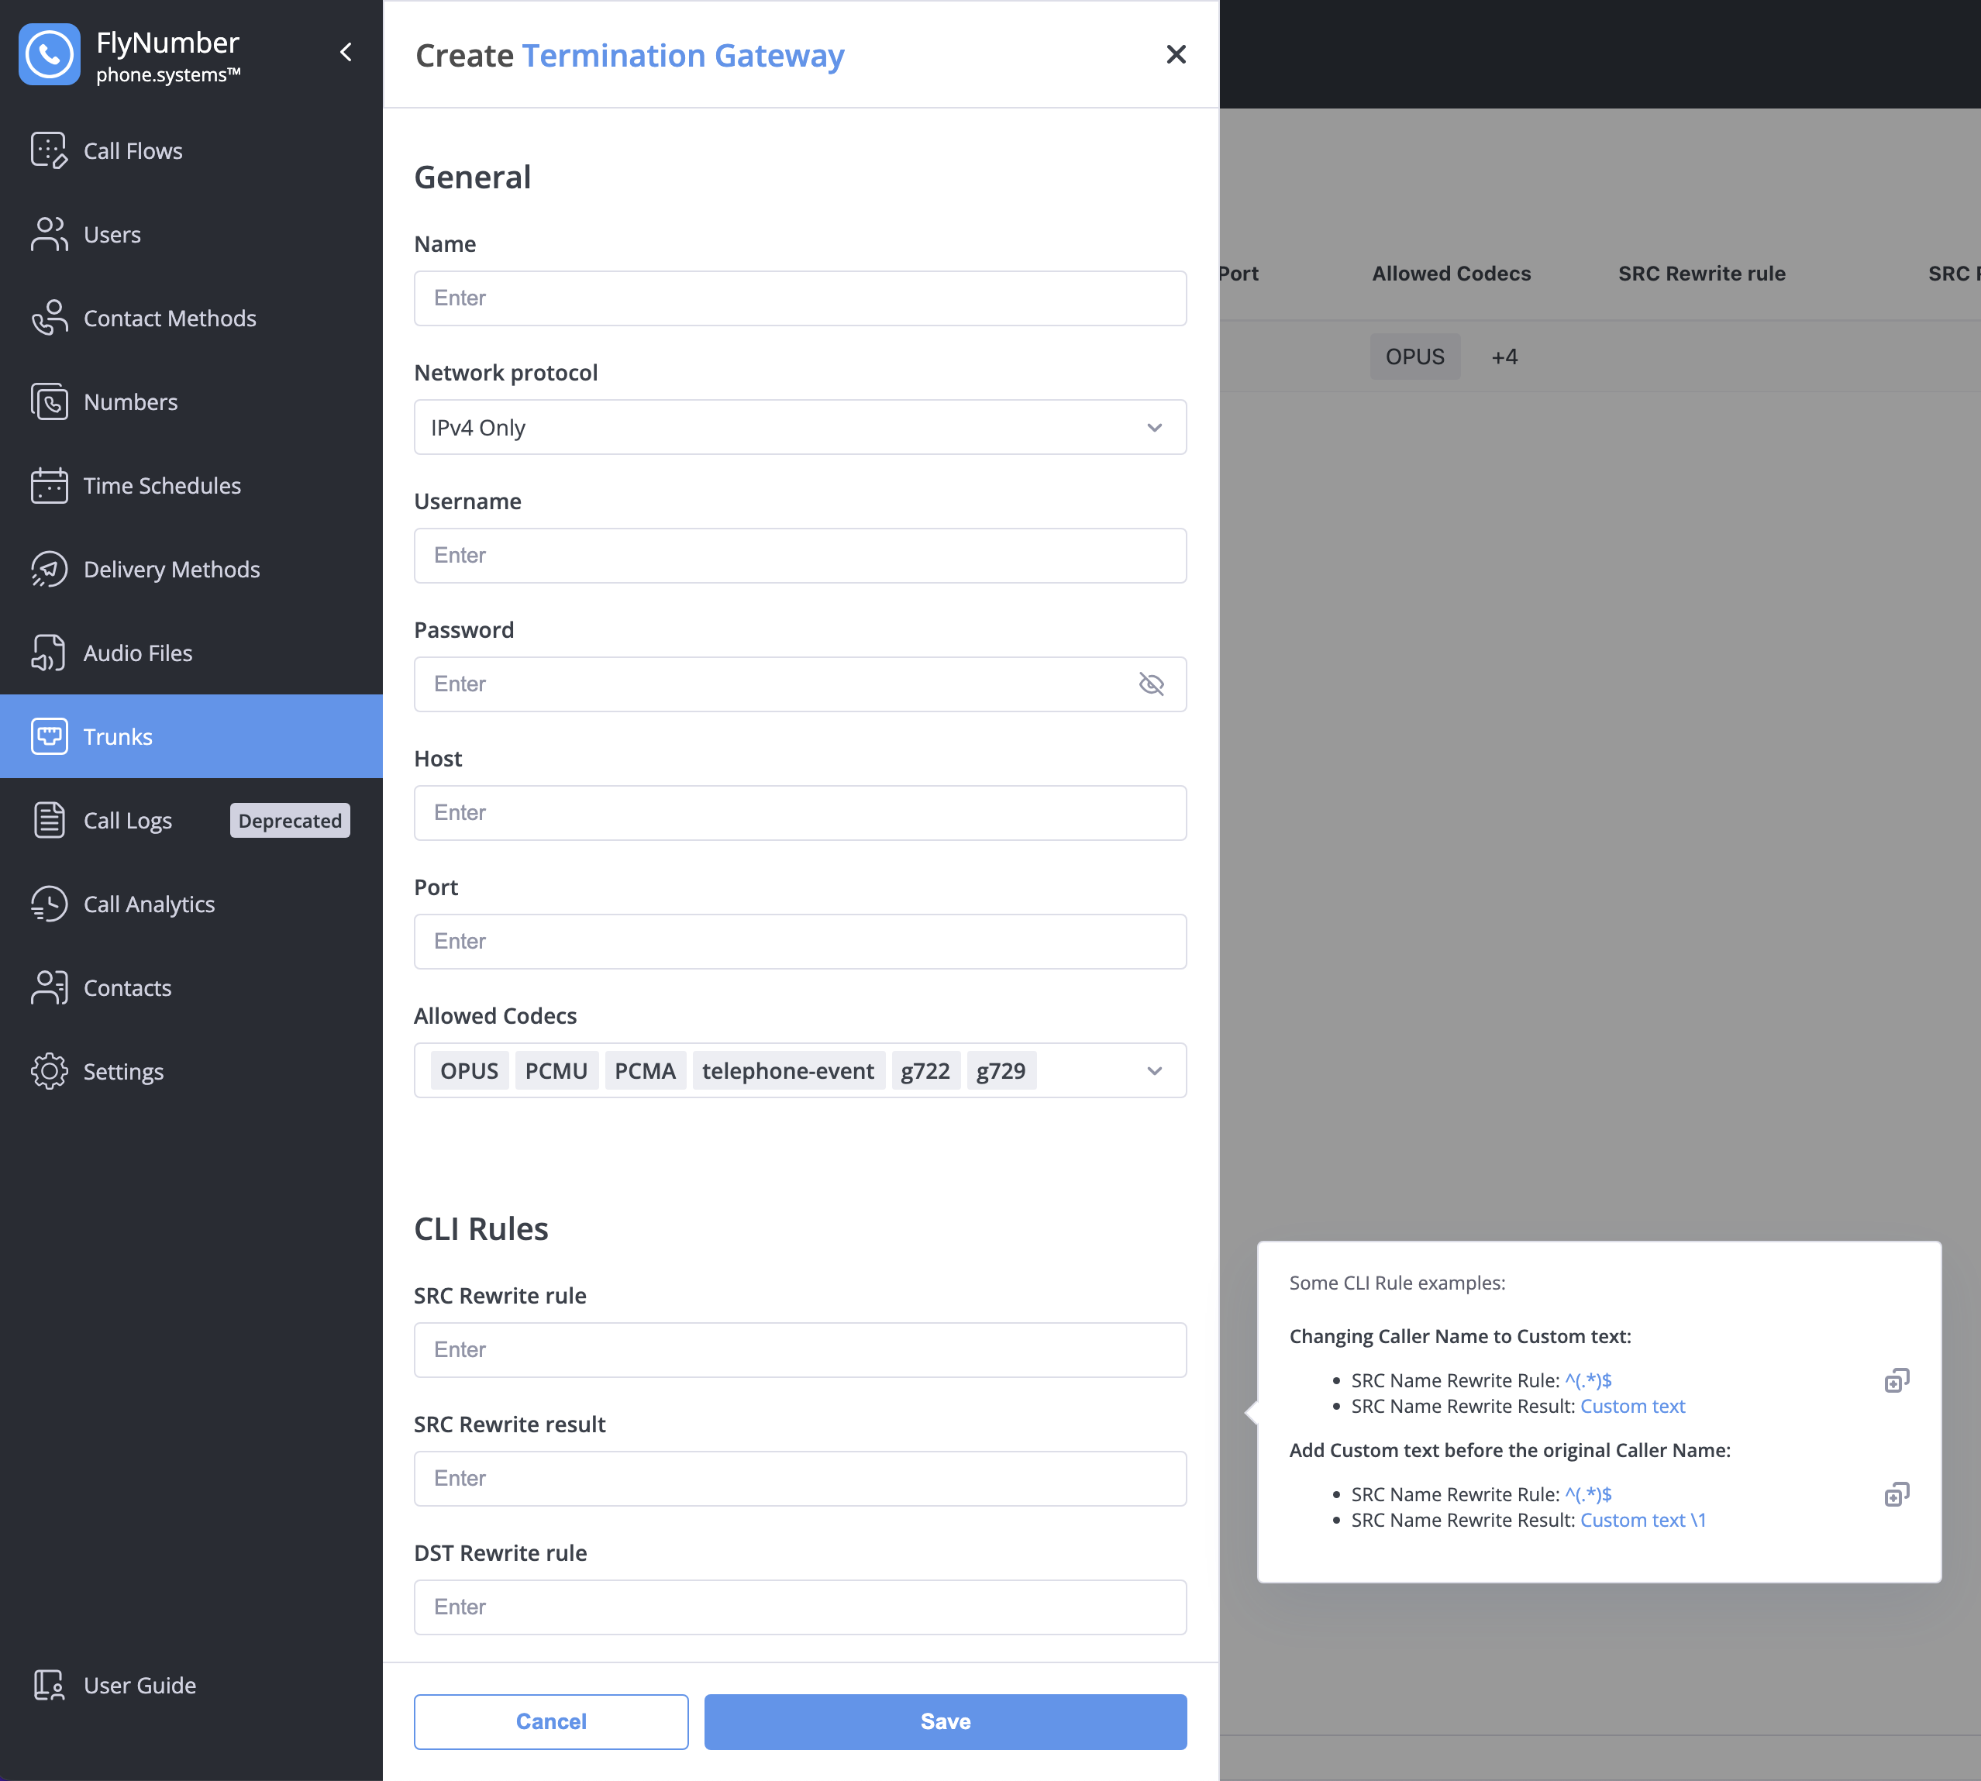Viewport: 1981px width, 1781px height.
Task: Close the Create Termination Gateway dialog
Action: (1177, 55)
